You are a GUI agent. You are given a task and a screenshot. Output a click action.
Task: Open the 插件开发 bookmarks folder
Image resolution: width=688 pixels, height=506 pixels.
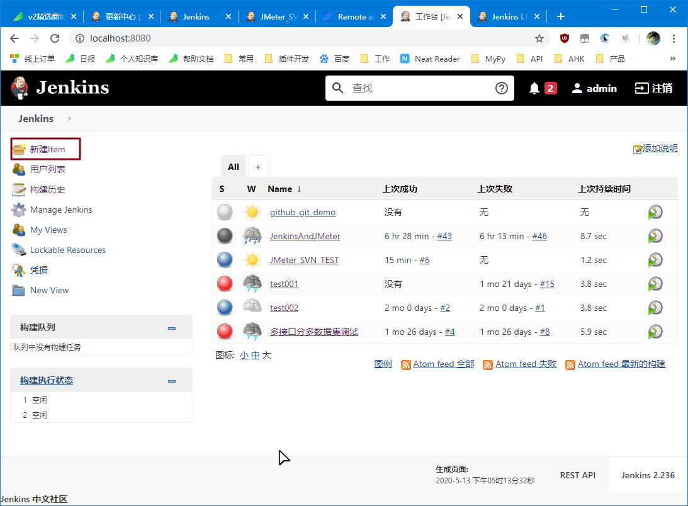pos(287,59)
